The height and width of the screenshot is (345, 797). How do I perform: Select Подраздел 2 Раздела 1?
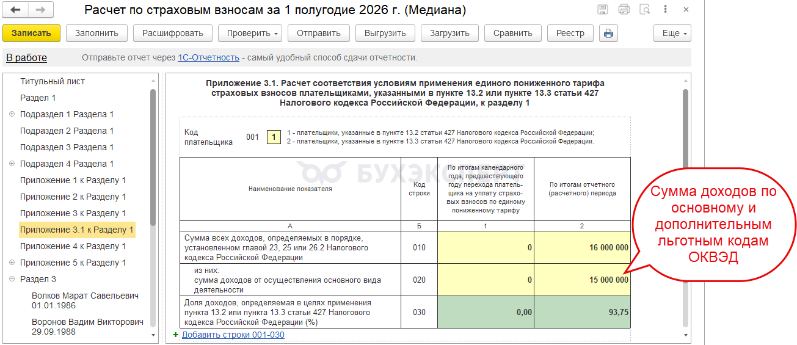[67, 131]
